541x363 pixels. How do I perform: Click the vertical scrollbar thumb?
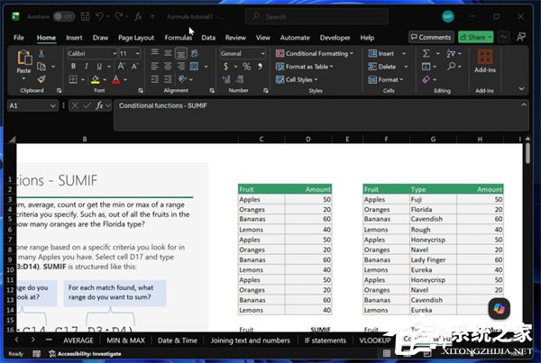coord(527,153)
